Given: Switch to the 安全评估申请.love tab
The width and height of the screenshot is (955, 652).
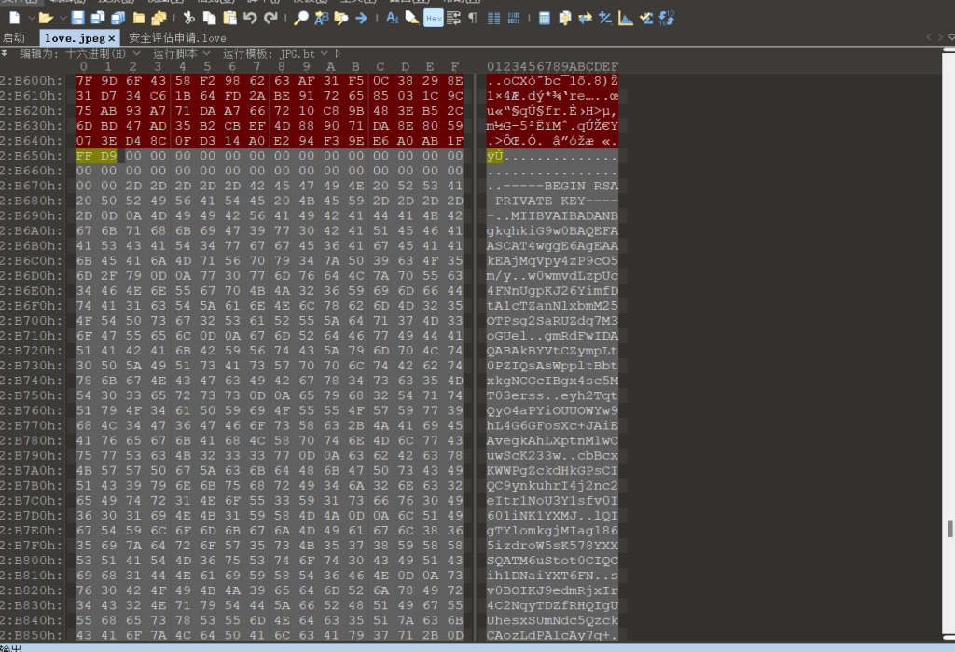Looking at the screenshot, I should pyautogui.click(x=177, y=37).
